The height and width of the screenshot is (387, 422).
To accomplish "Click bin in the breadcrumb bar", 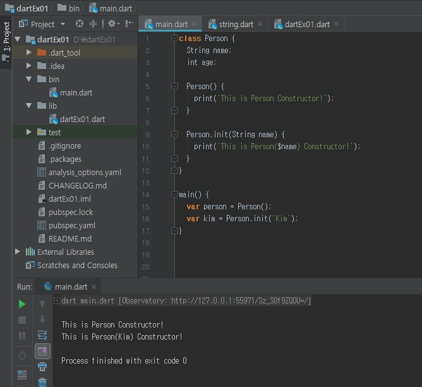I will [69, 8].
